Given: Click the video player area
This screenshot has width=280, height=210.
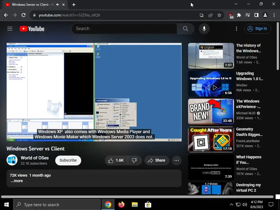Looking at the screenshot, I should (x=94, y=92).
